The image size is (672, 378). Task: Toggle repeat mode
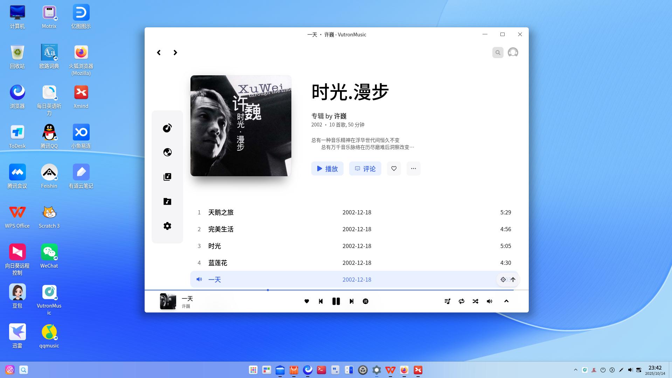[x=462, y=301]
